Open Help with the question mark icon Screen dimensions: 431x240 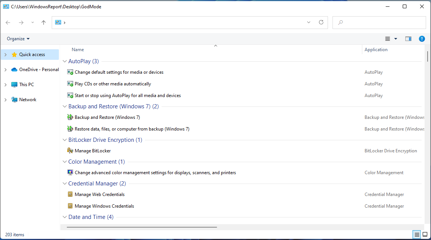422,39
